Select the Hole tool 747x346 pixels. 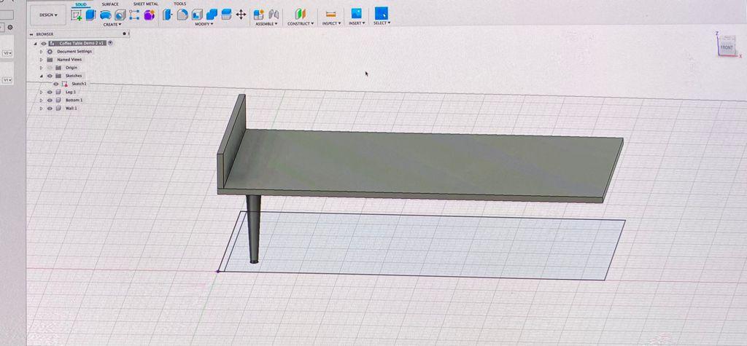[x=120, y=15]
